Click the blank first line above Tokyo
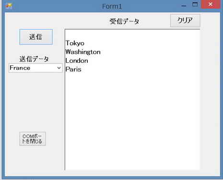Screen dimensions: 223x180 point(132,35)
